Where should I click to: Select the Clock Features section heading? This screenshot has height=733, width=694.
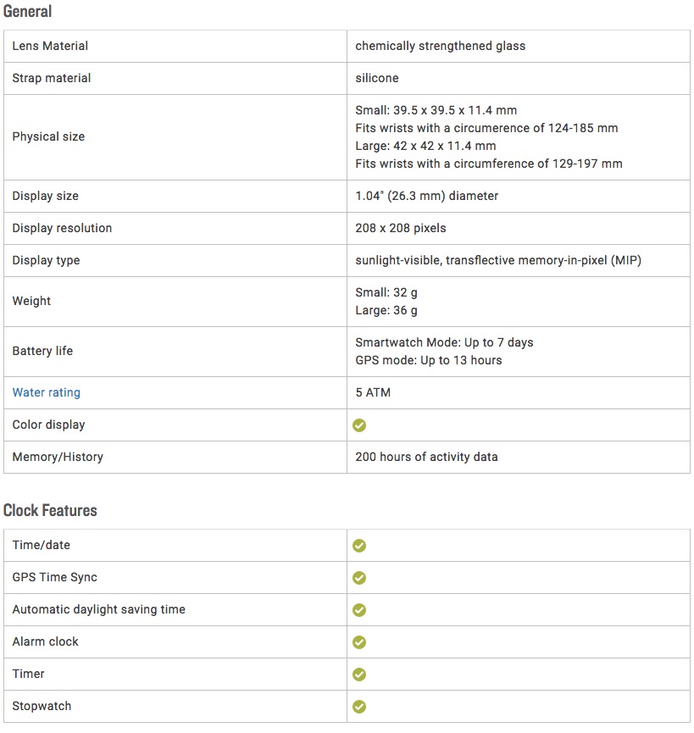[x=50, y=510]
